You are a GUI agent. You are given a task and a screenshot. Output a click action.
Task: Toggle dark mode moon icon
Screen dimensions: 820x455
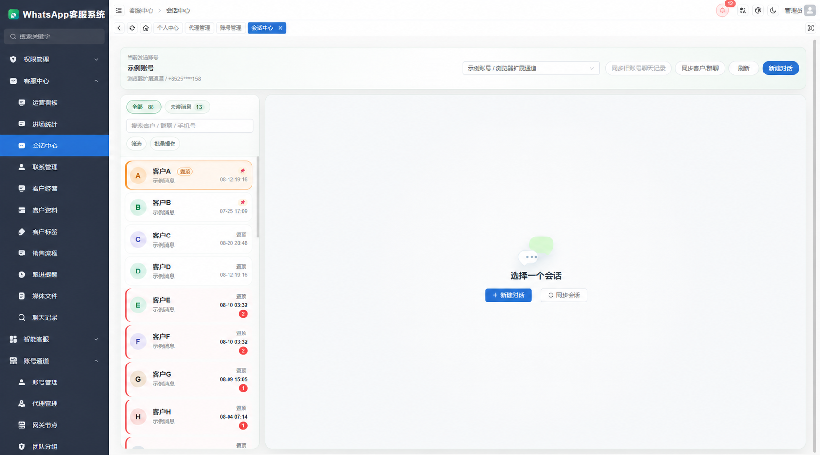(x=773, y=10)
